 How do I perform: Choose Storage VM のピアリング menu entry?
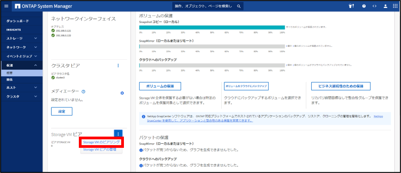coord(101,142)
